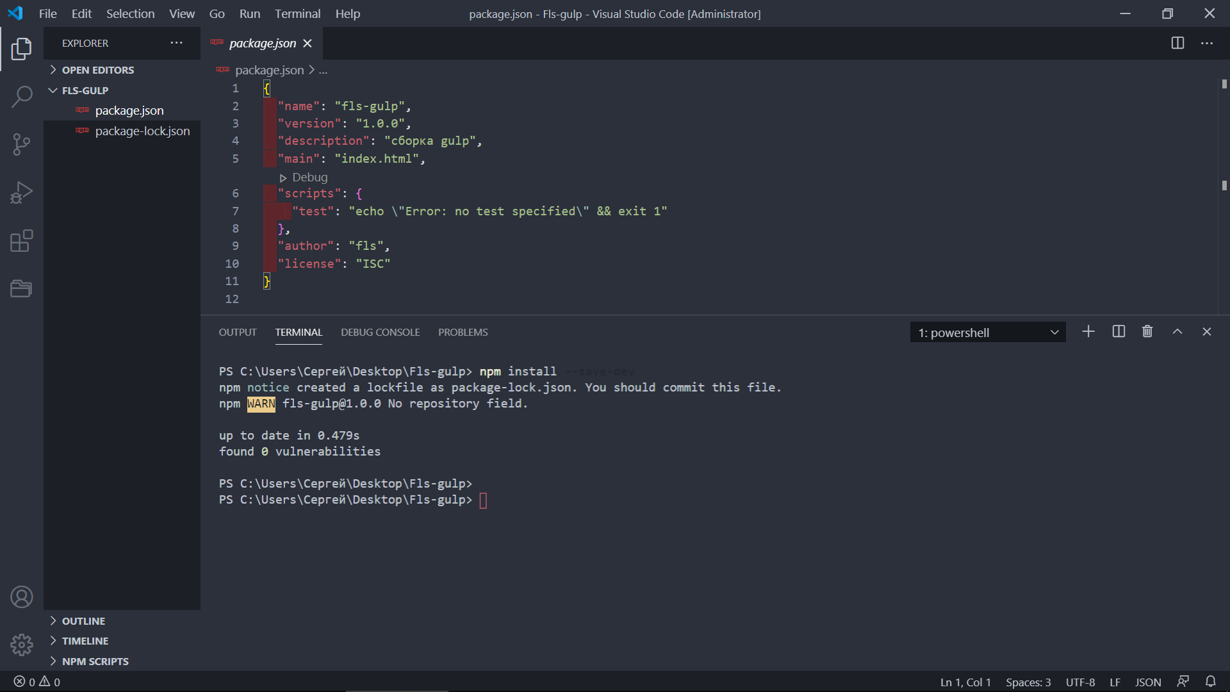
Task: Collapse the FLS-GULP folder section
Action: (x=85, y=90)
